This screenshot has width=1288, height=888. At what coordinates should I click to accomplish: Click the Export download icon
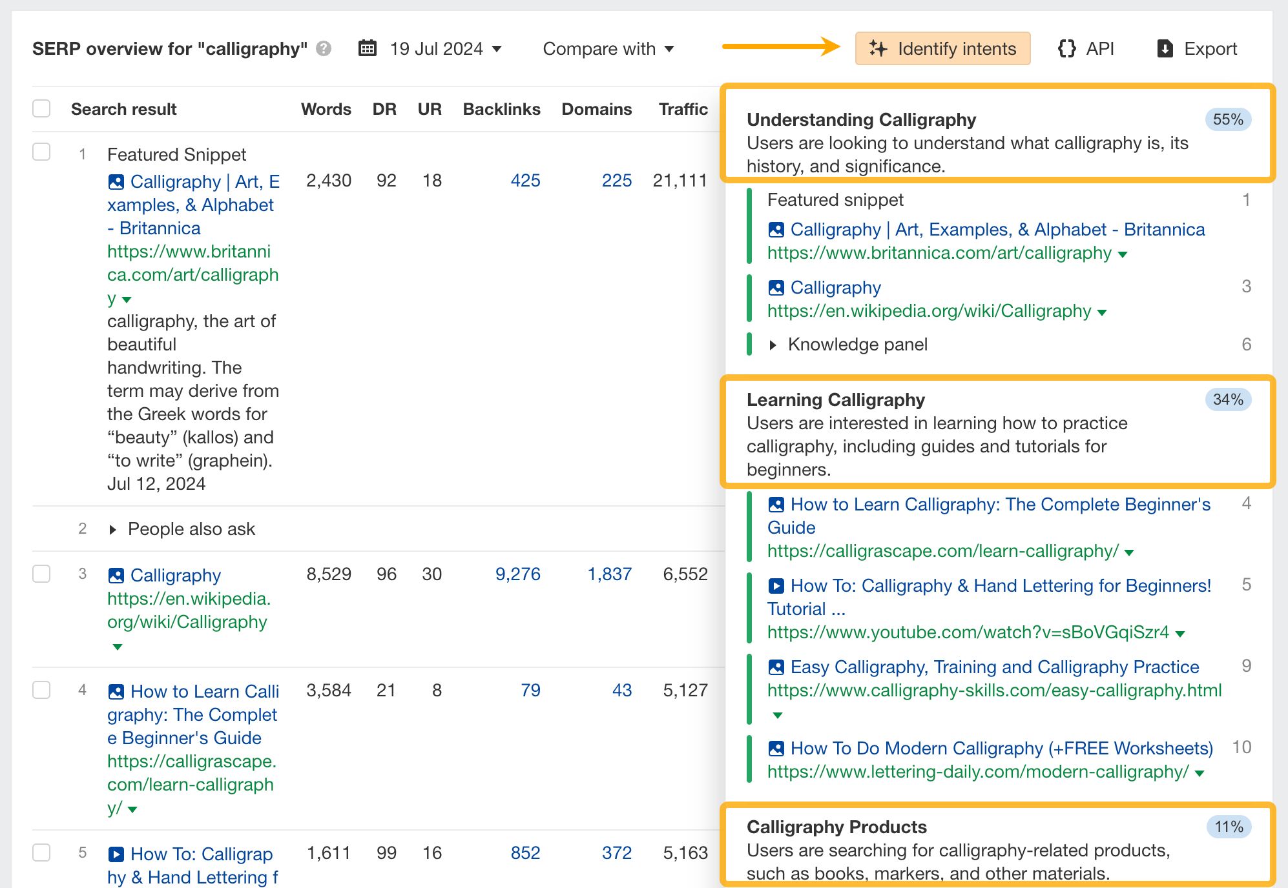(1165, 48)
